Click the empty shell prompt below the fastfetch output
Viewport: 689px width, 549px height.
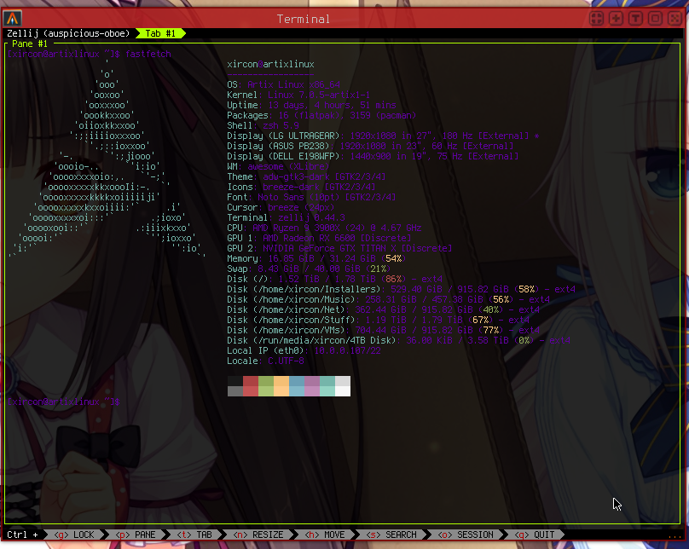point(64,402)
